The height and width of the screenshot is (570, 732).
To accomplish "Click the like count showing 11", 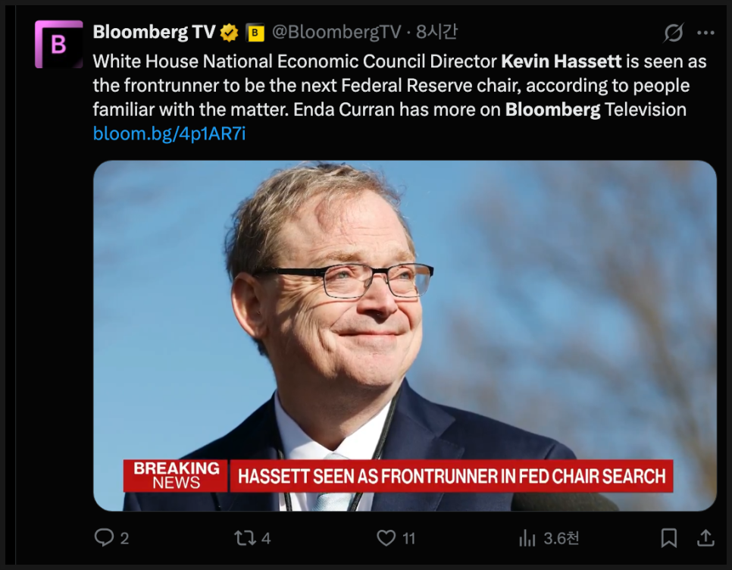I will [x=409, y=538].
